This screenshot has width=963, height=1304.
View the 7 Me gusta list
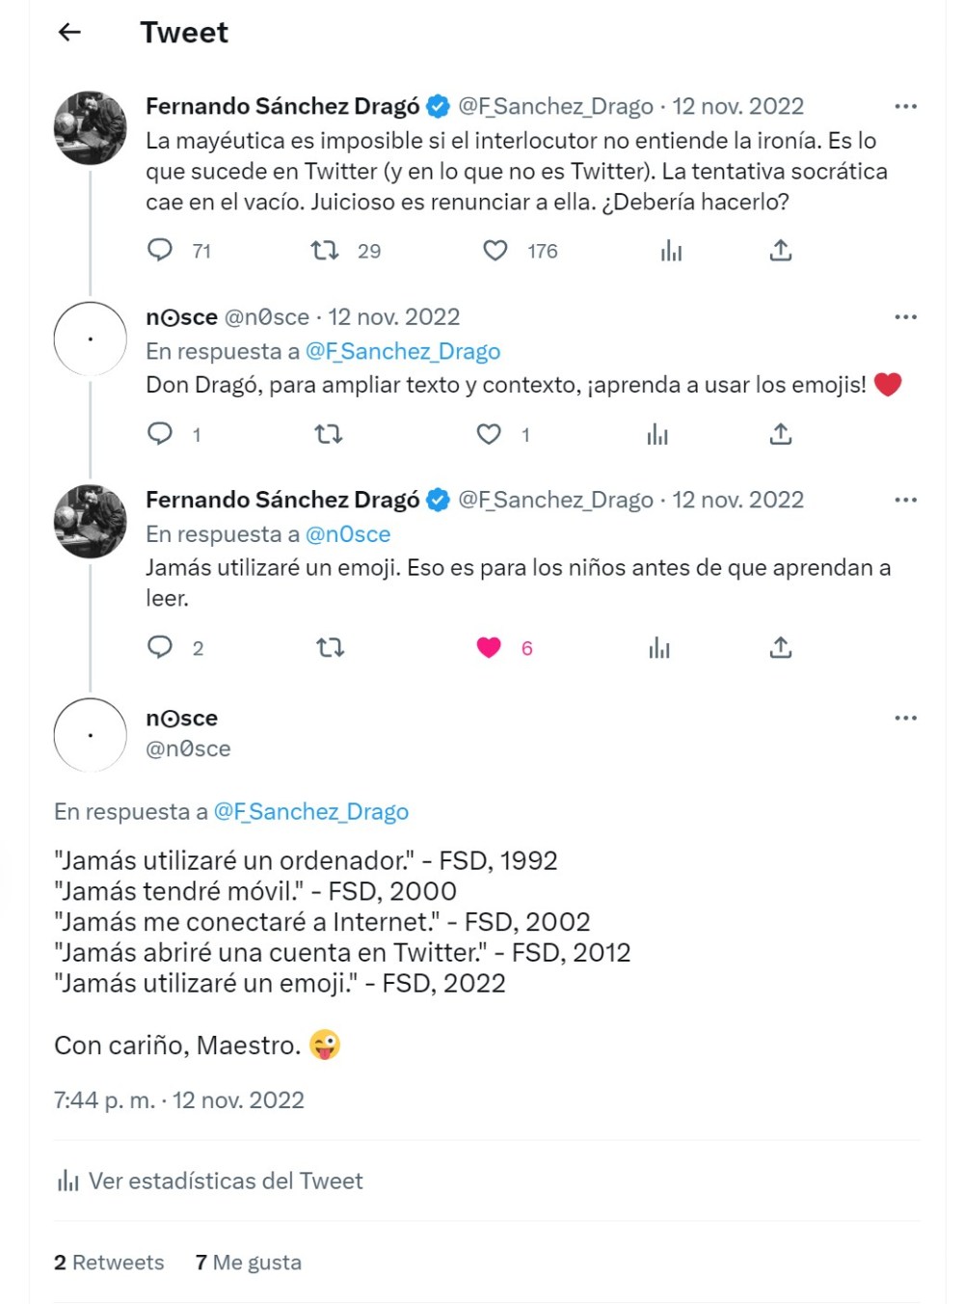[x=249, y=1263]
